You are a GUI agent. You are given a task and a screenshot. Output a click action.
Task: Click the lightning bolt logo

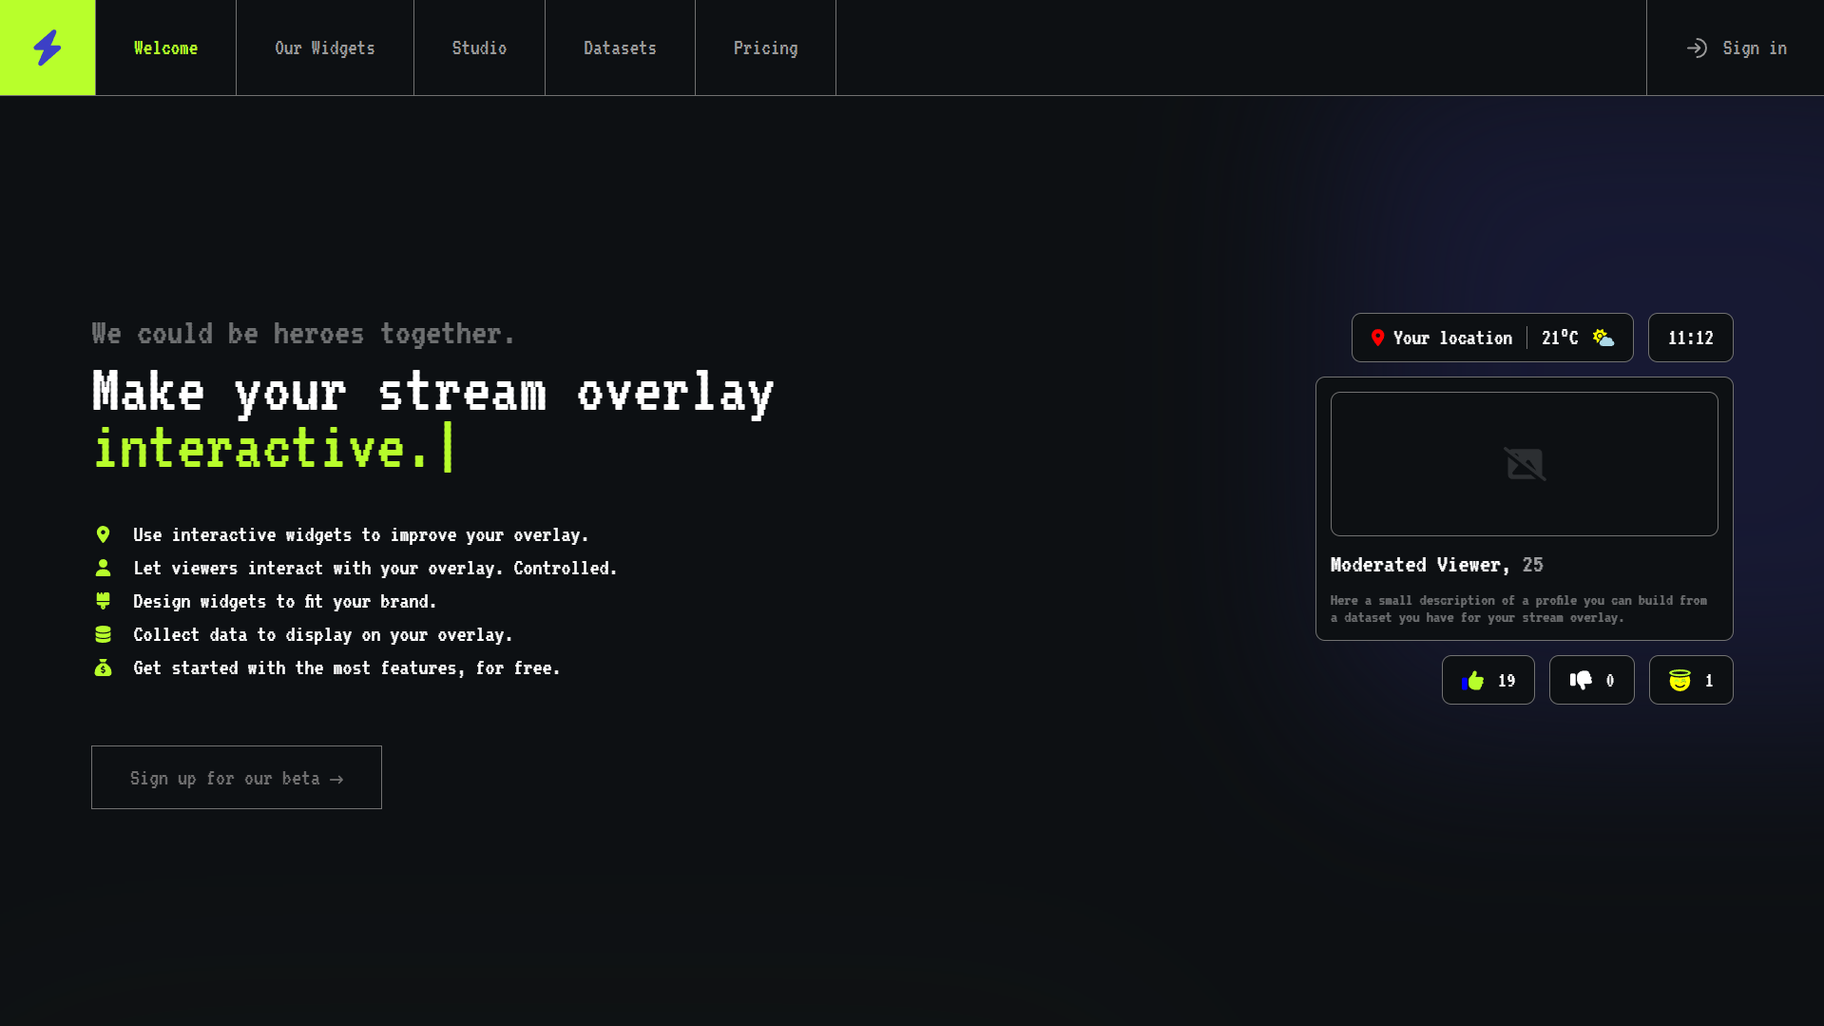tap(48, 48)
